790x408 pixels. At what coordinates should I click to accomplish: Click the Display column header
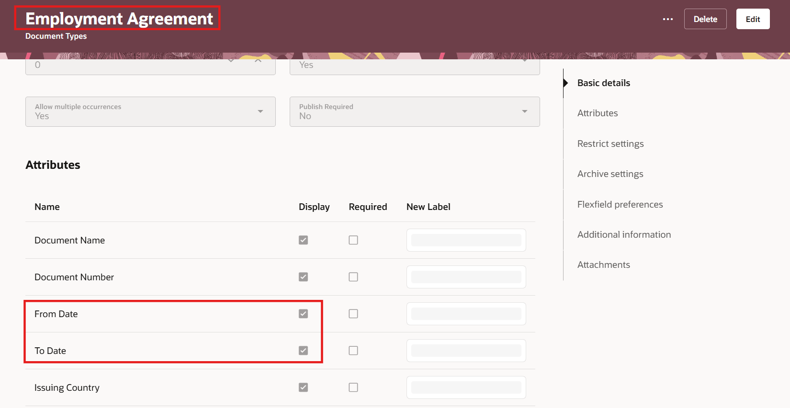coord(314,207)
